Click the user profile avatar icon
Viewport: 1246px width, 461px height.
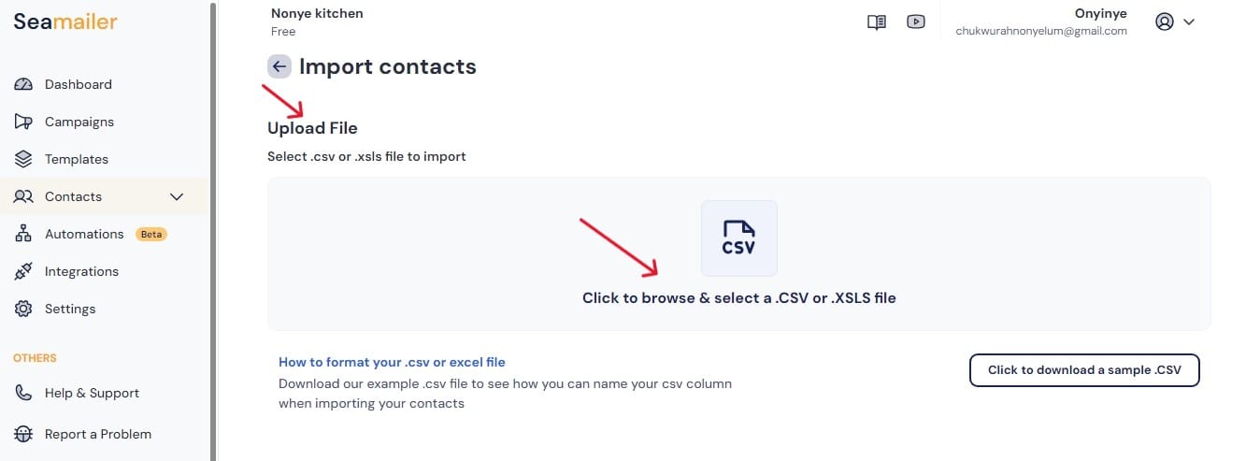pyautogui.click(x=1165, y=22)
